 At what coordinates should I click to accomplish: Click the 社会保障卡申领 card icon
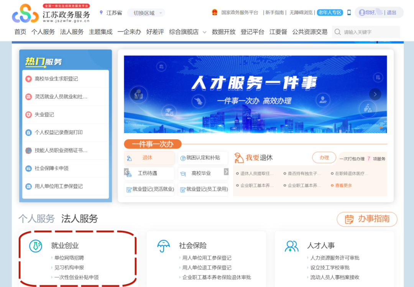coord(28,168)
